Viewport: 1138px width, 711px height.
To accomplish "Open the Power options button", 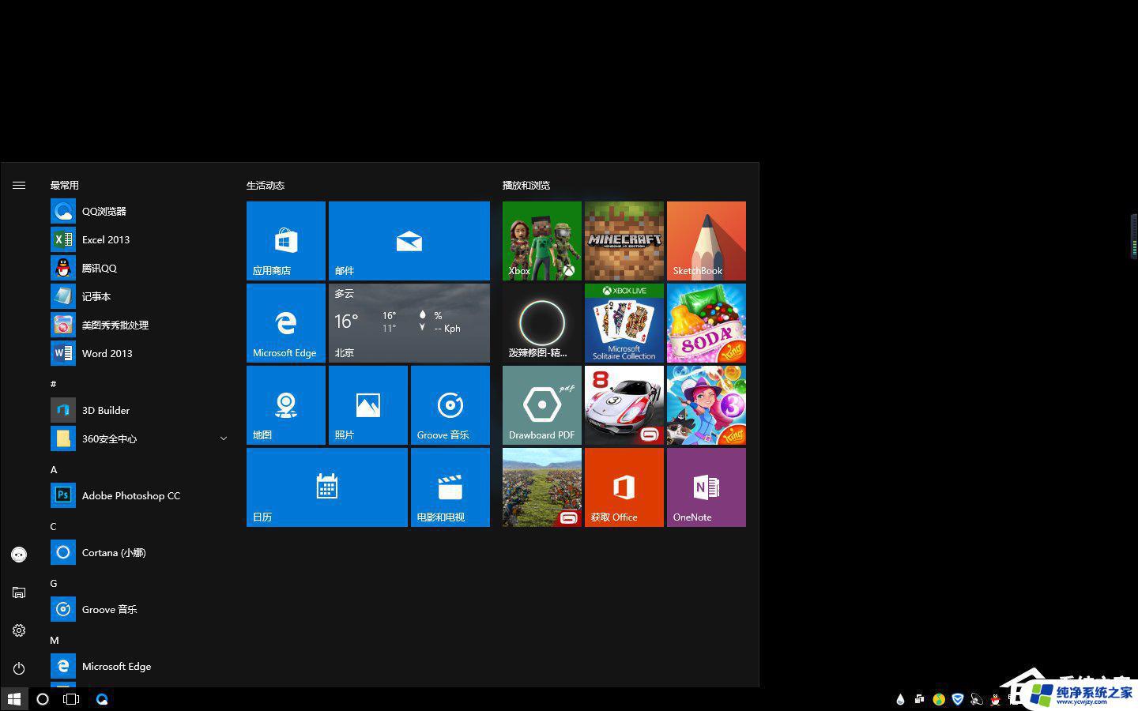I will coord(19,668).
